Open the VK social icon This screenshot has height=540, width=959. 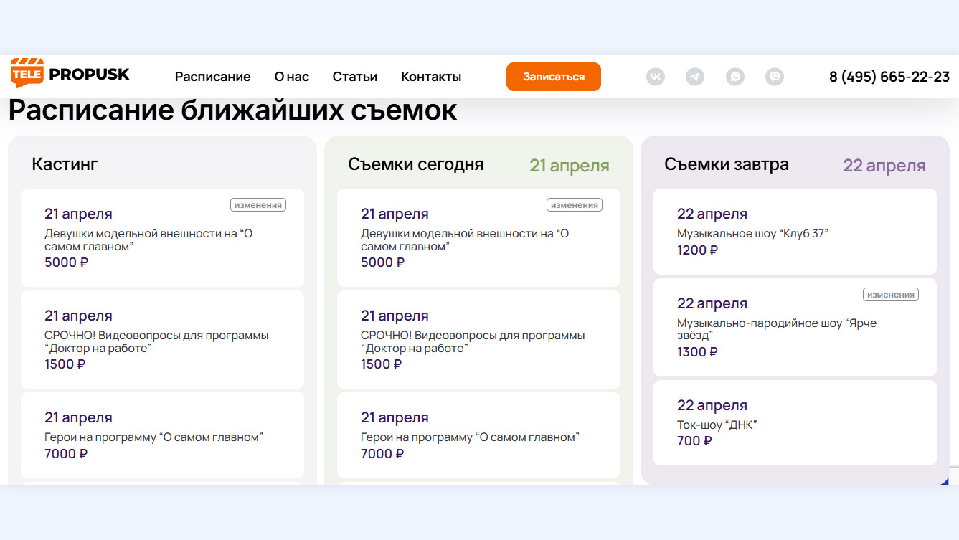[656, 77]
